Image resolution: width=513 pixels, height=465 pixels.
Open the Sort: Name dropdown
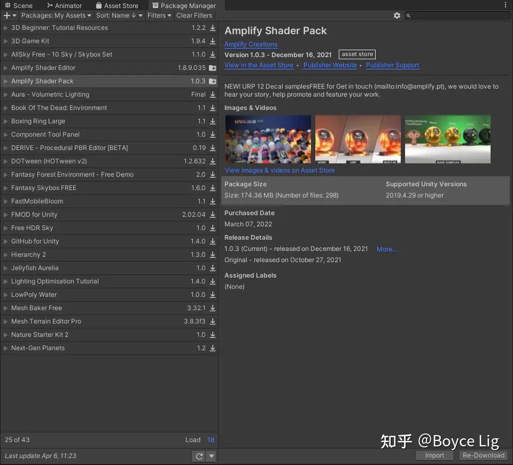coord(119,15)
